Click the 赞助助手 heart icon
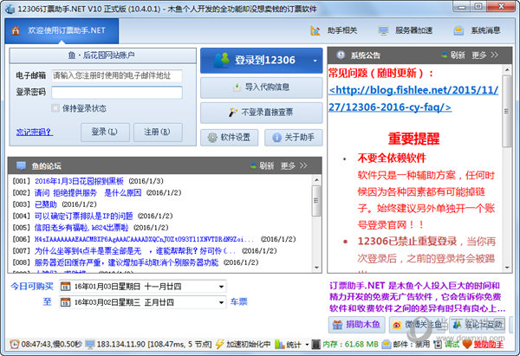Viewport: 520px width, 356px height. point(467,345)
